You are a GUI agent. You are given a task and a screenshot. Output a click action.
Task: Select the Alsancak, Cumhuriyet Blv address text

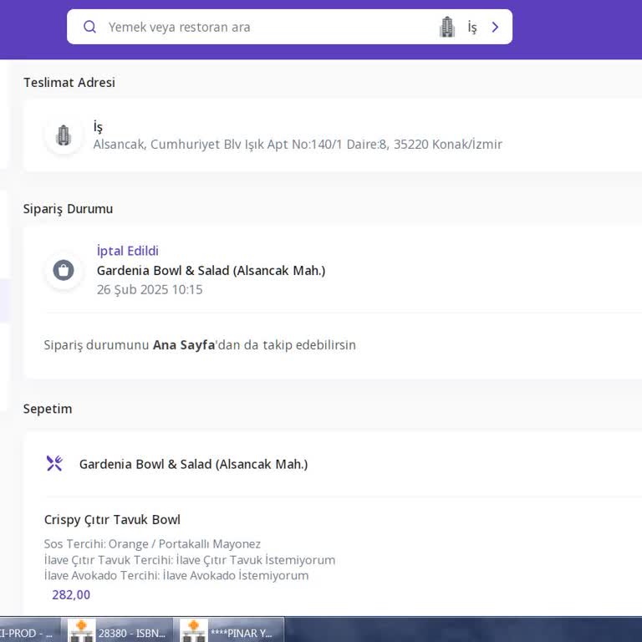coord(298,144)
